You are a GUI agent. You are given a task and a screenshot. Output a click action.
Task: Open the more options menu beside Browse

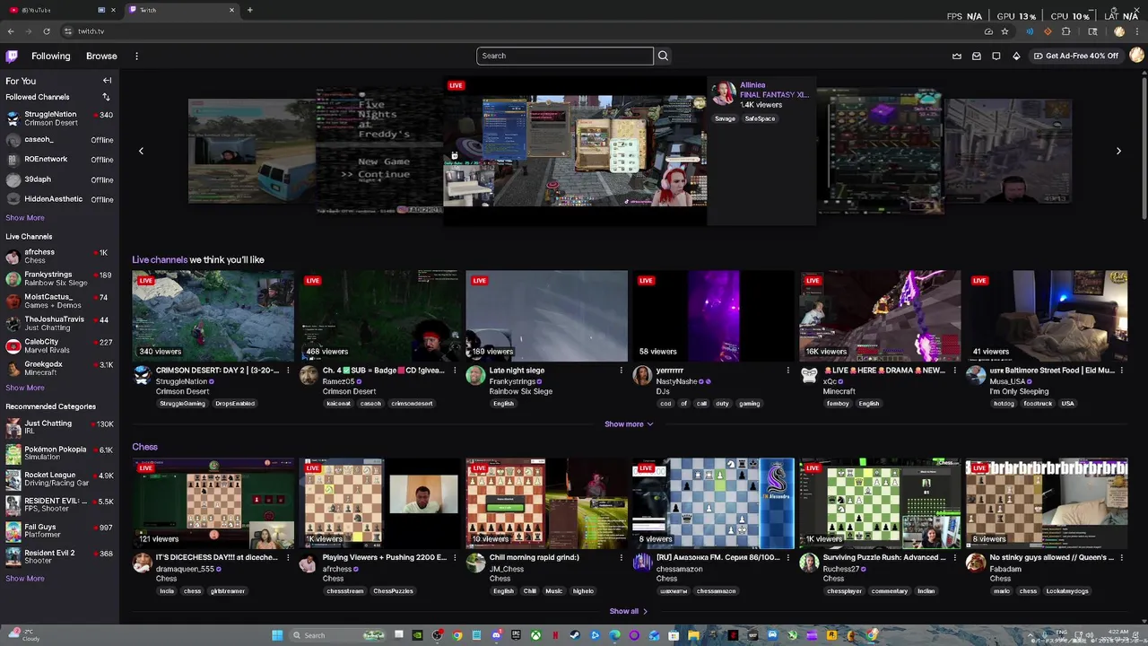(x=136, y=56)
